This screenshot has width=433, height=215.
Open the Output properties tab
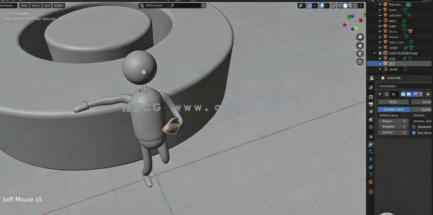(x=371, y=104)
